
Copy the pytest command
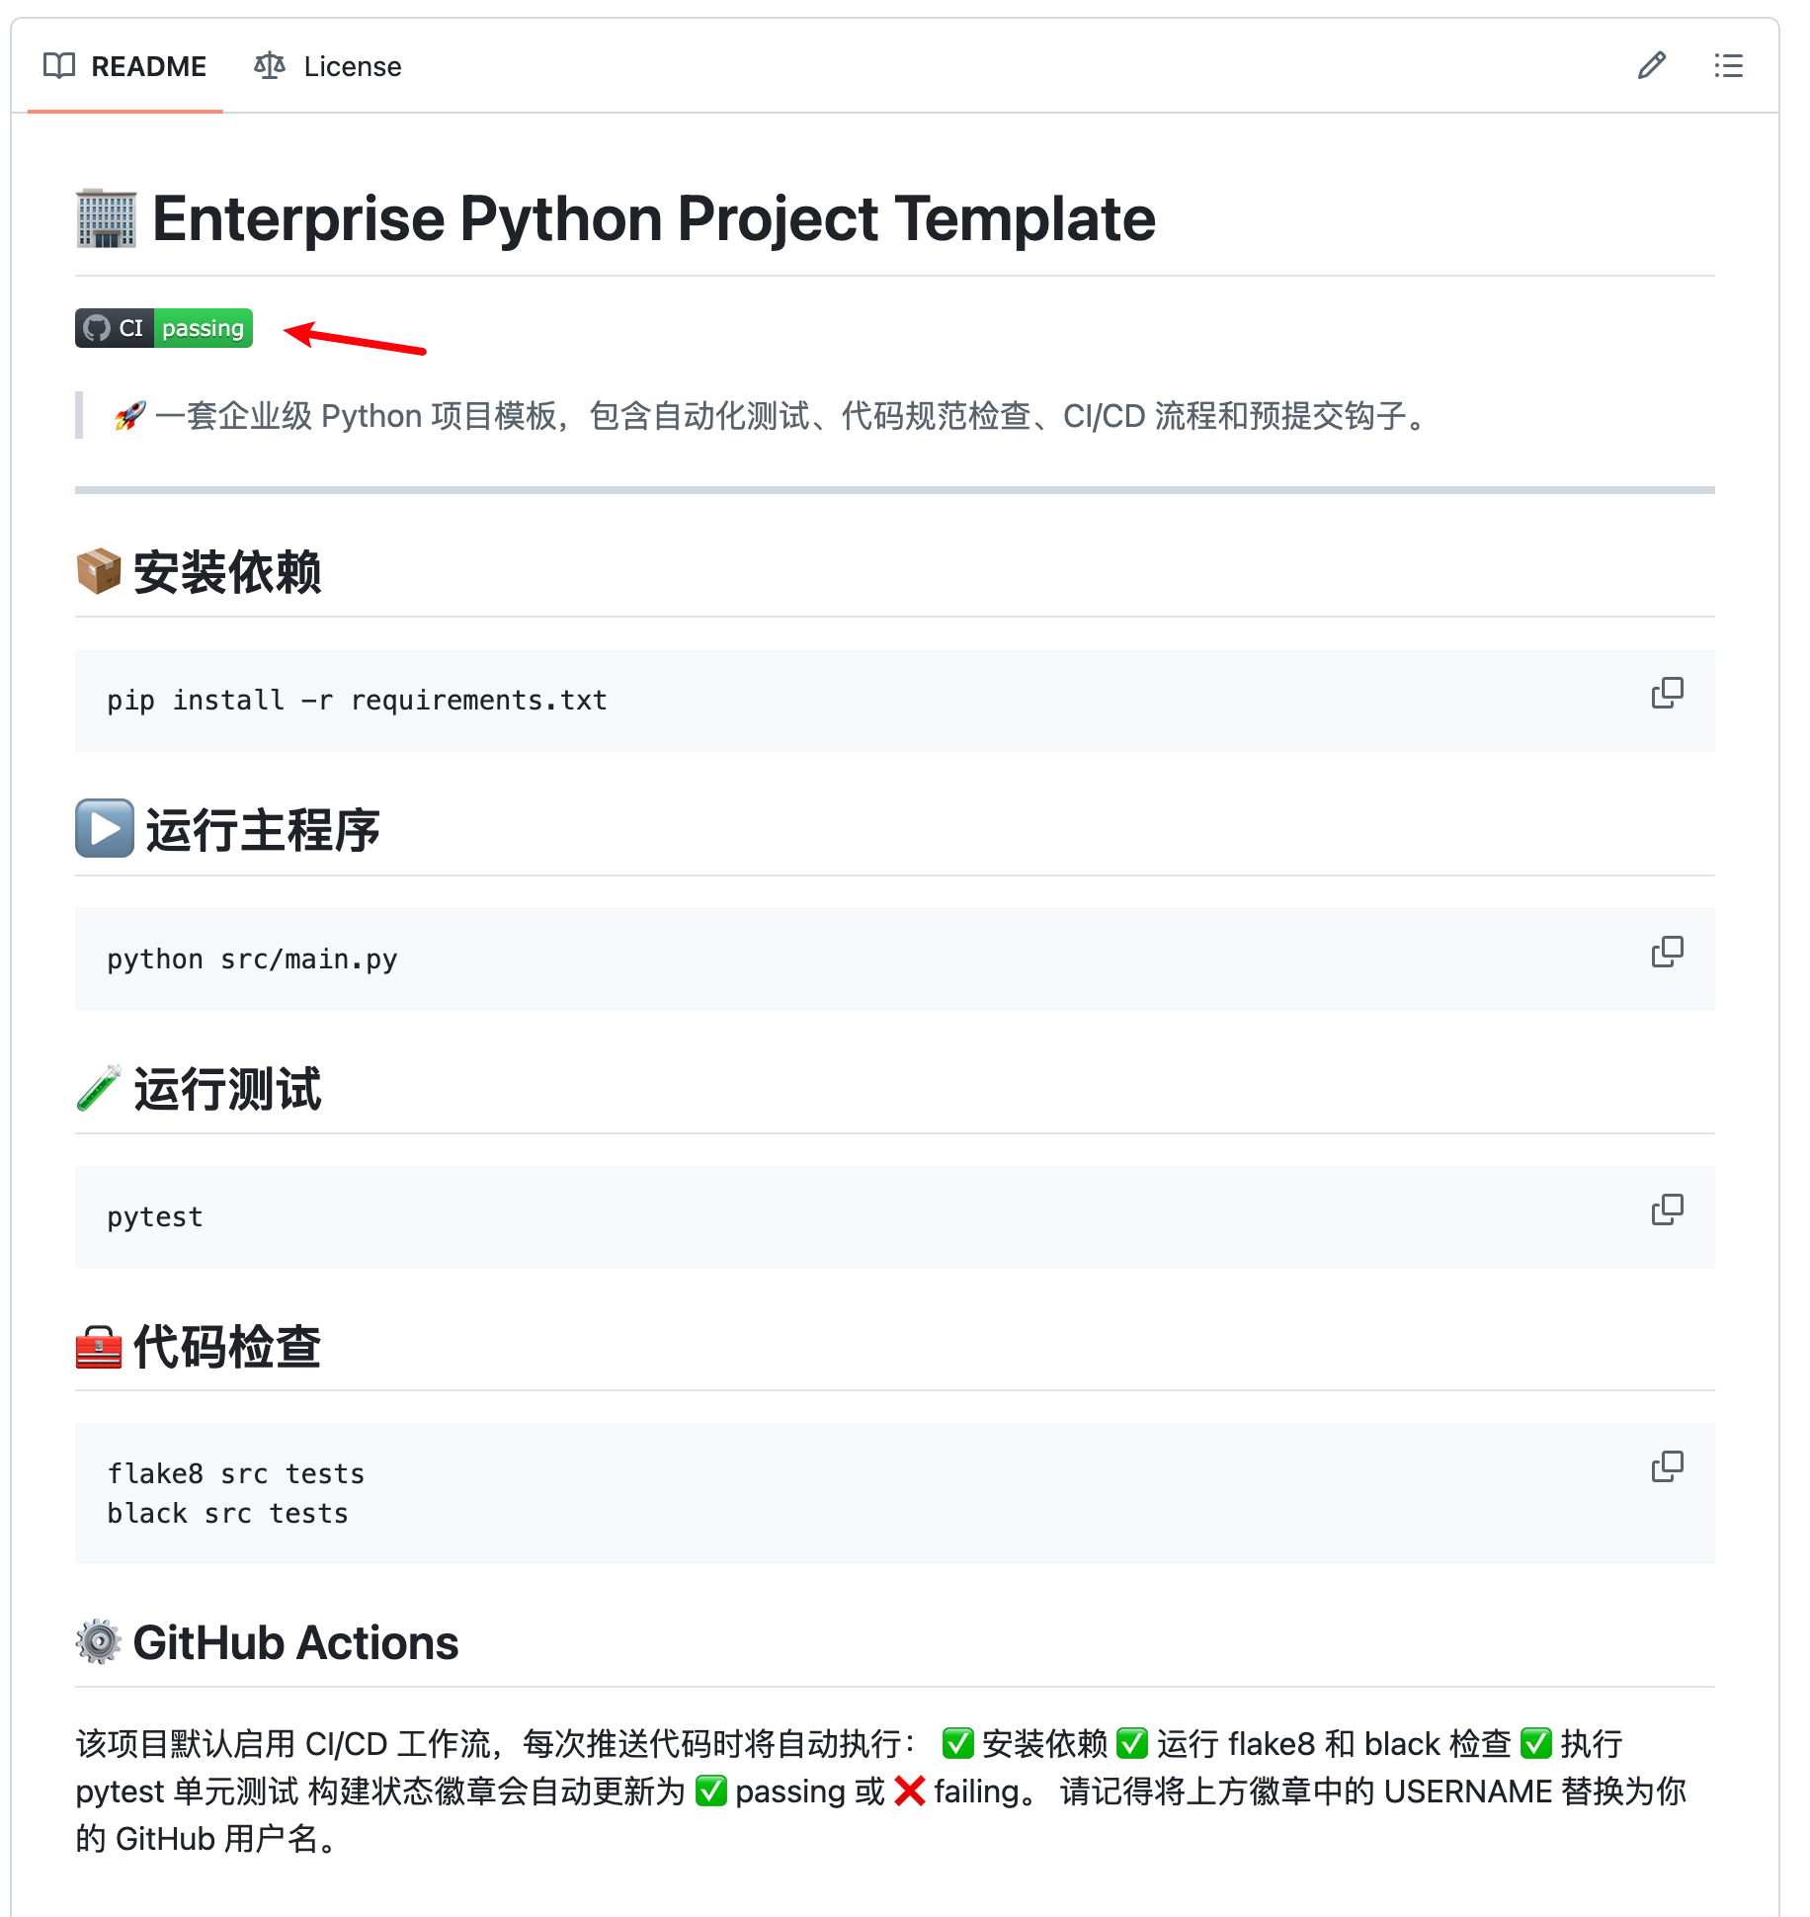point(1667,1210)
